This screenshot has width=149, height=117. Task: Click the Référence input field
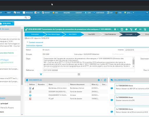point(88,70)
